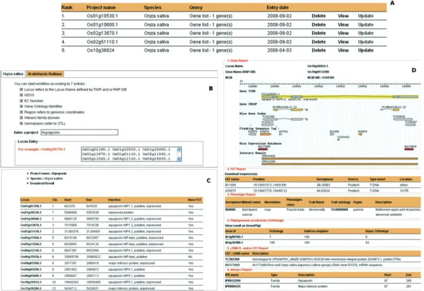View project Os02g51110.1

pos(343,42)
